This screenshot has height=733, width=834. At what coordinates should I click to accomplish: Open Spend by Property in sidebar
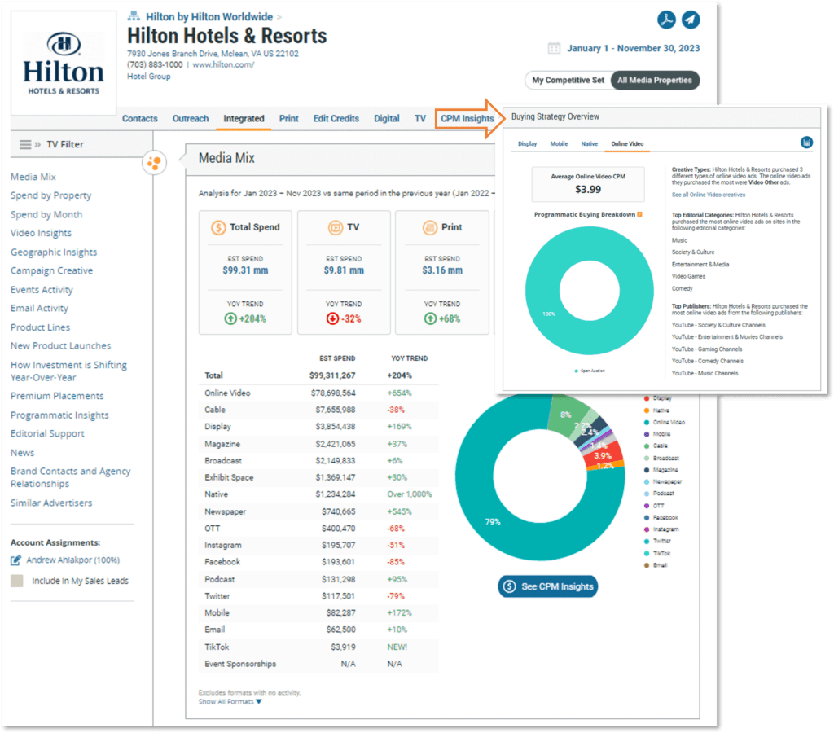[51, 195]
